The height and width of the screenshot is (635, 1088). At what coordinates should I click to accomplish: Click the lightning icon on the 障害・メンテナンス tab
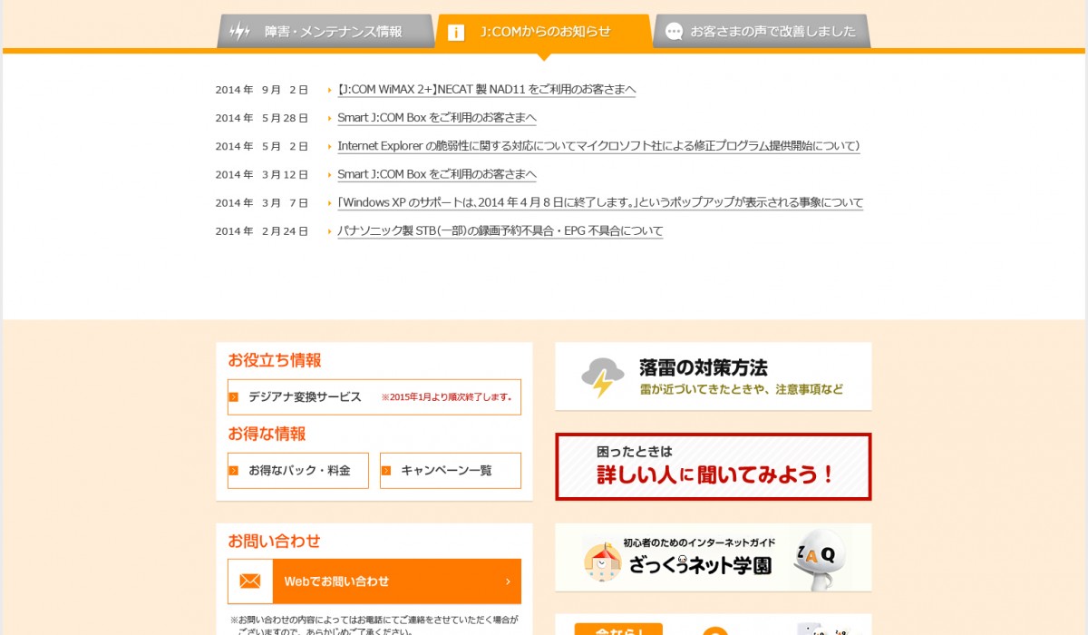click(240, 32)
